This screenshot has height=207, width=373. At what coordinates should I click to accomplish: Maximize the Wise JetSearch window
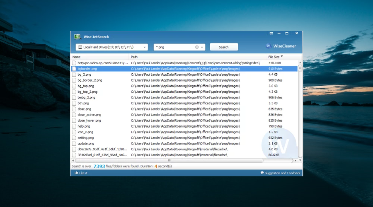point(287,33)
